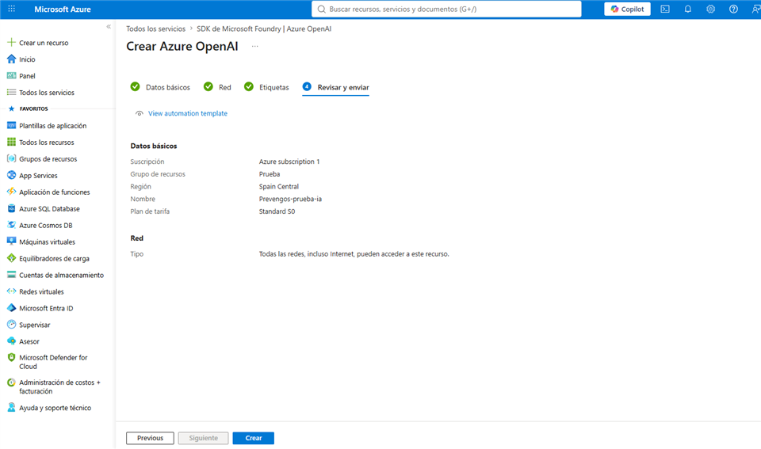Click the Microsoft Defender for Cloud shield icon
Screen dimensions: 761x449
click(x=11, y=357)
